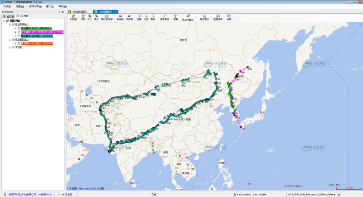Go to previous view with 前视图
This screenshot has width=363, height=197.
pos(120,18)
